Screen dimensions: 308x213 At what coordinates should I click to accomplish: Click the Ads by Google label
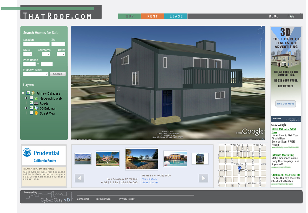coord(279,125)
